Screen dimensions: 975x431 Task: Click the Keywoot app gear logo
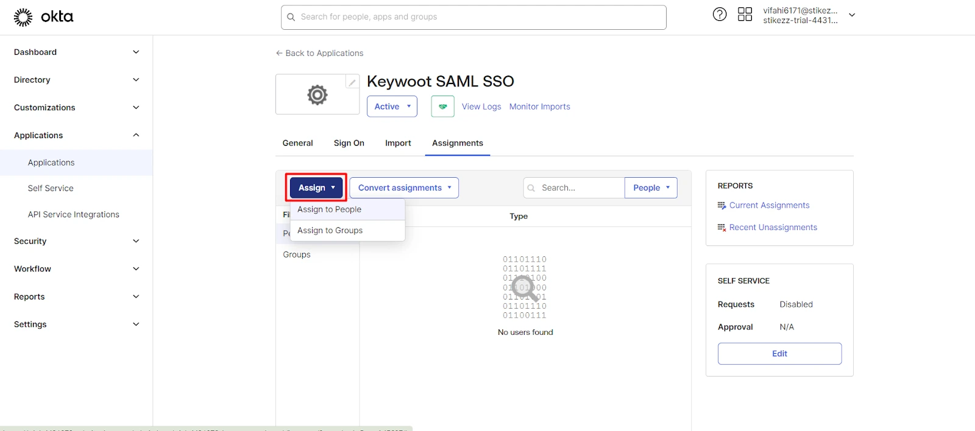click(317, 95)
